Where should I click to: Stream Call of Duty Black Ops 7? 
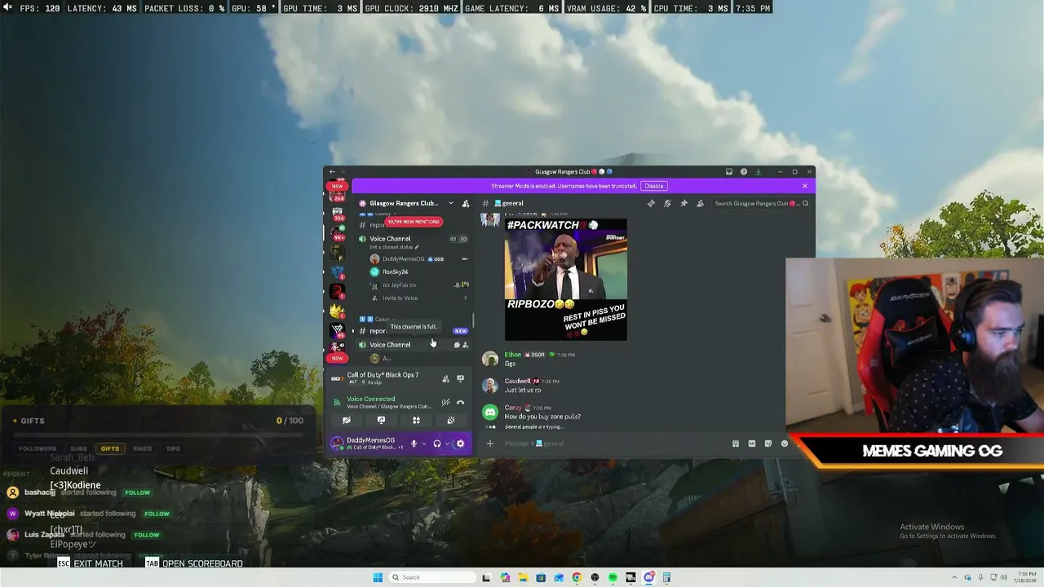[460, 378]
